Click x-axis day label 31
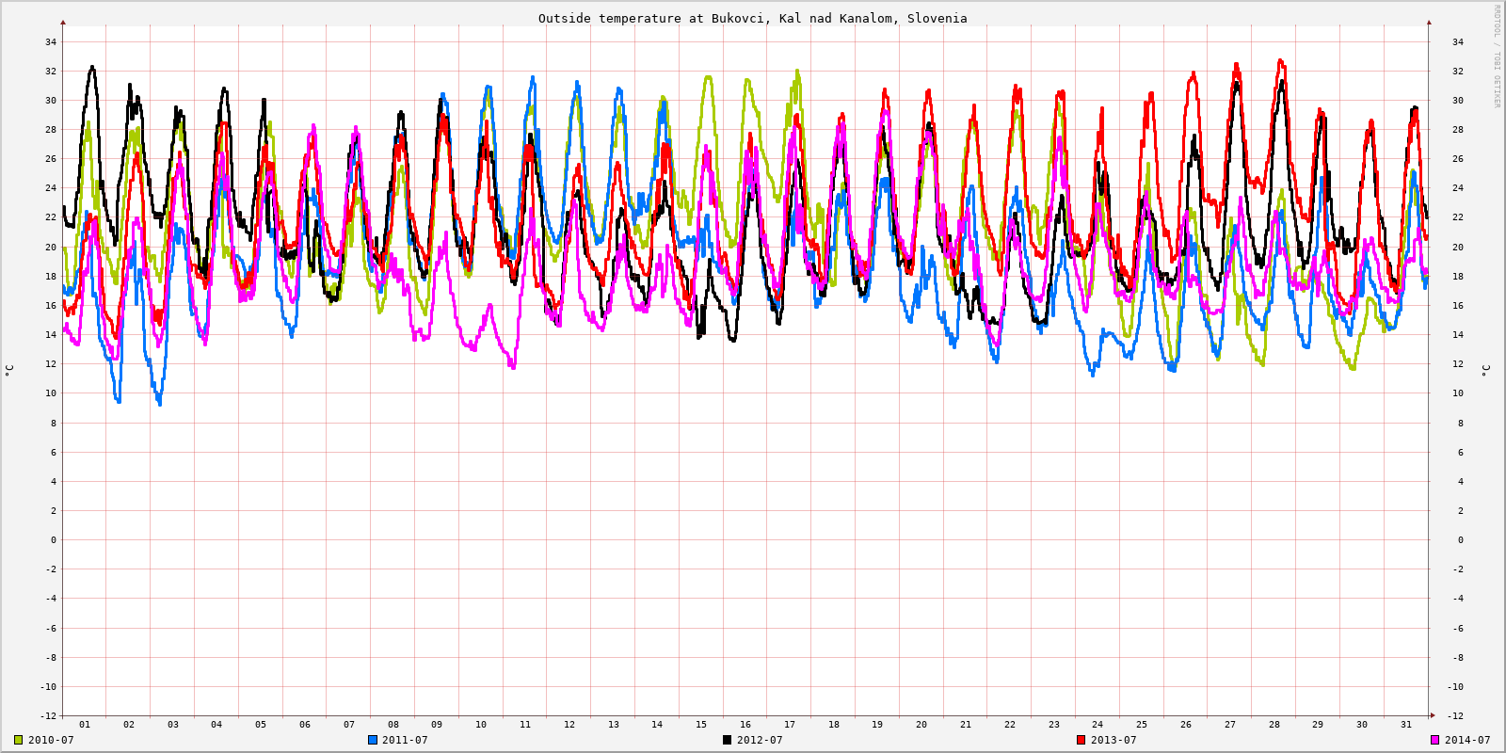The width and height of the screenshot is (1506, 753). coord(1406,725)
